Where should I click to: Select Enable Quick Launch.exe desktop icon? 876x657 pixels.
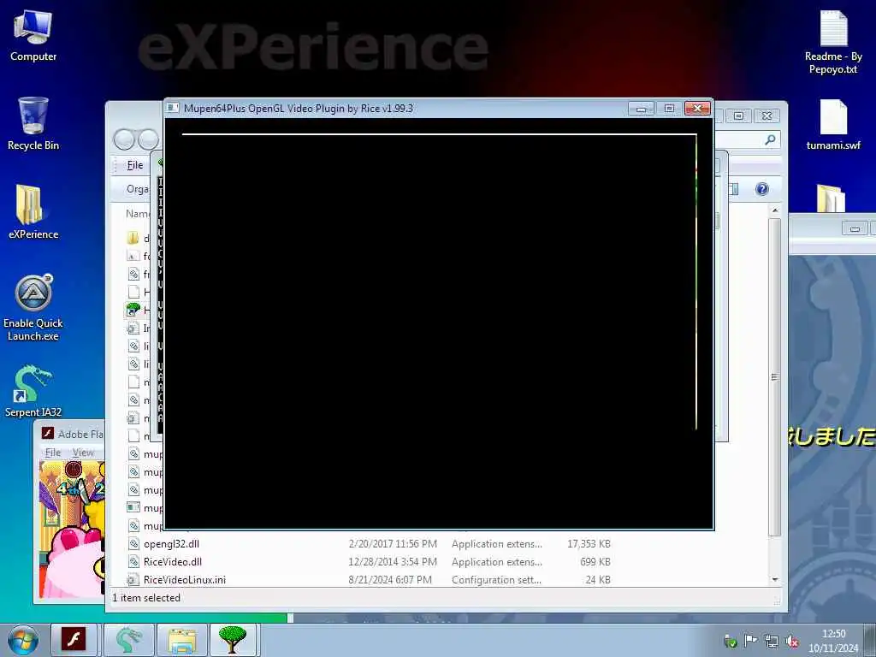tap(33, 308)
